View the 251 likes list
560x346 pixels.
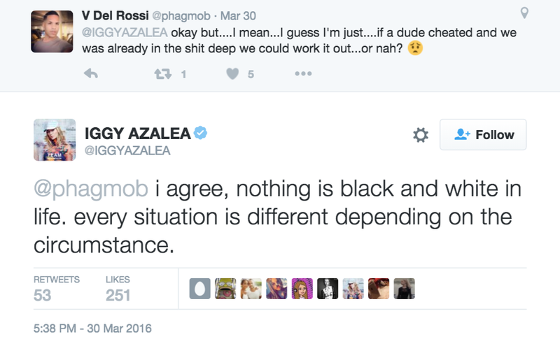[x=118, y=289]
